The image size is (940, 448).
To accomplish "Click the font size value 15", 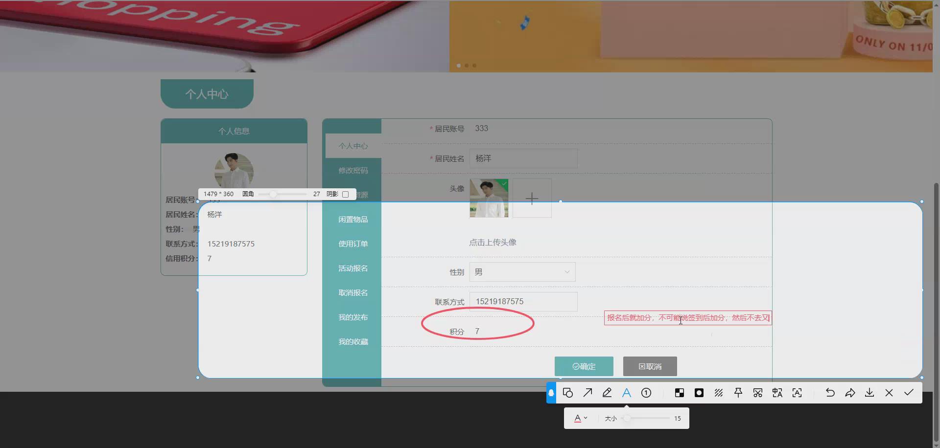I will tap(678, 418).
